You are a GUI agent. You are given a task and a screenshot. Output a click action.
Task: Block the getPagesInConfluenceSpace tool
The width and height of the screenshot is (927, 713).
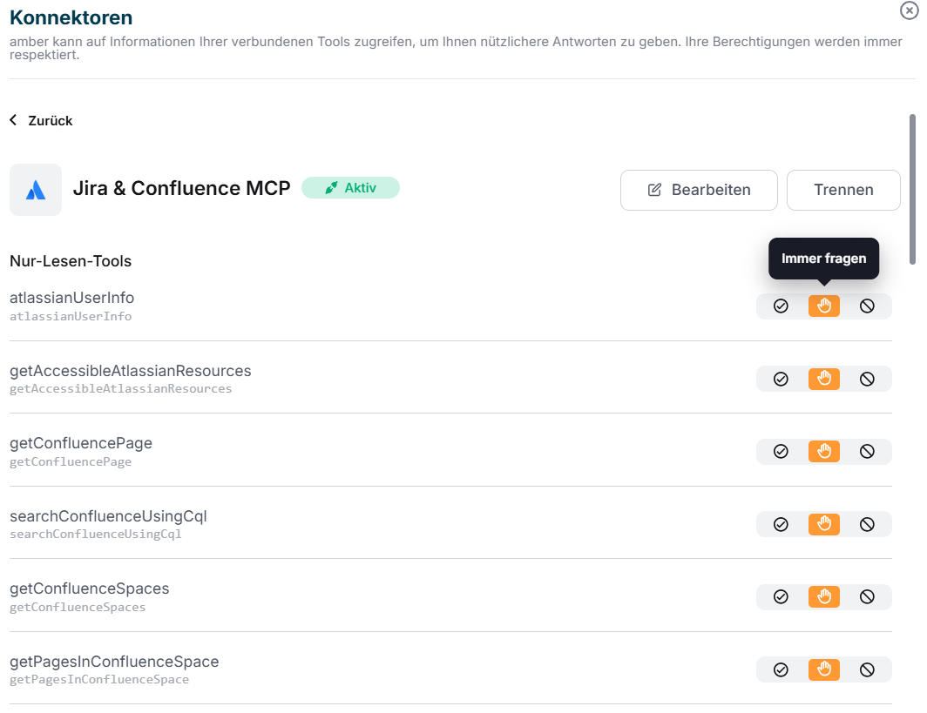pos(867,669)
